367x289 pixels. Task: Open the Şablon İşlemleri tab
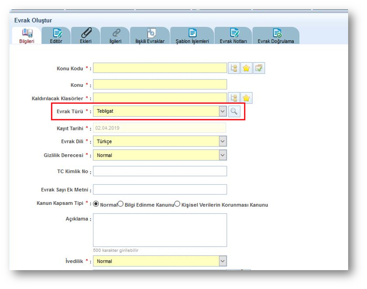192,36
